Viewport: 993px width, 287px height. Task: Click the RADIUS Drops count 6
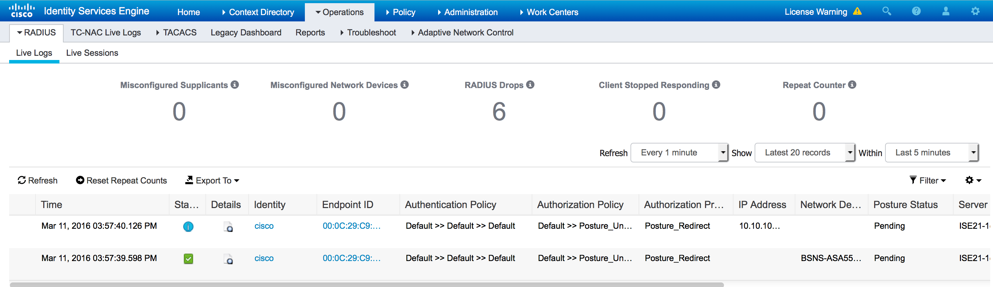(499, 112)
